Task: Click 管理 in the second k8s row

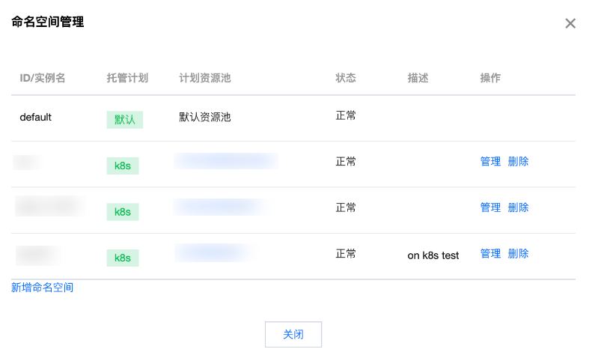Action: click(490, 207)
